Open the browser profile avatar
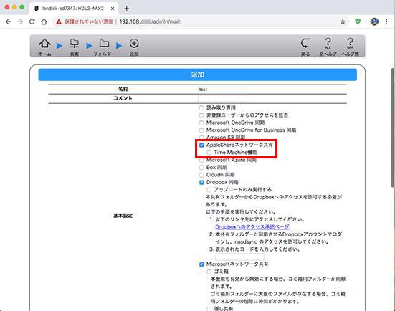Image resolution: width=395 pixels, height=311 pixels. pyautogui.click(x=374, y=21)
